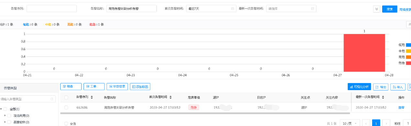Toggle 低危 blue legend swatch

pyautogui.click(x=408, y=45)
